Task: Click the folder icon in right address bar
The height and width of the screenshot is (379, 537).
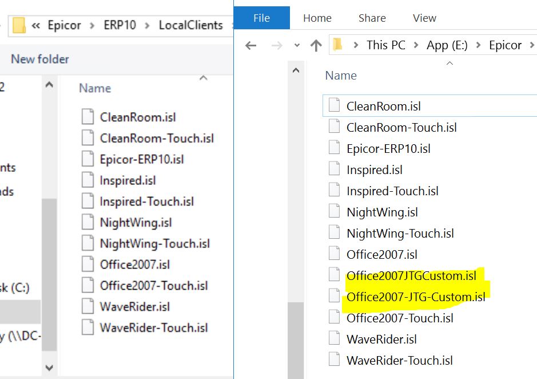Action: (x=337, y=45)
